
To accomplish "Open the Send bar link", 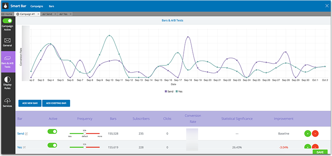I will coord(21,133).
